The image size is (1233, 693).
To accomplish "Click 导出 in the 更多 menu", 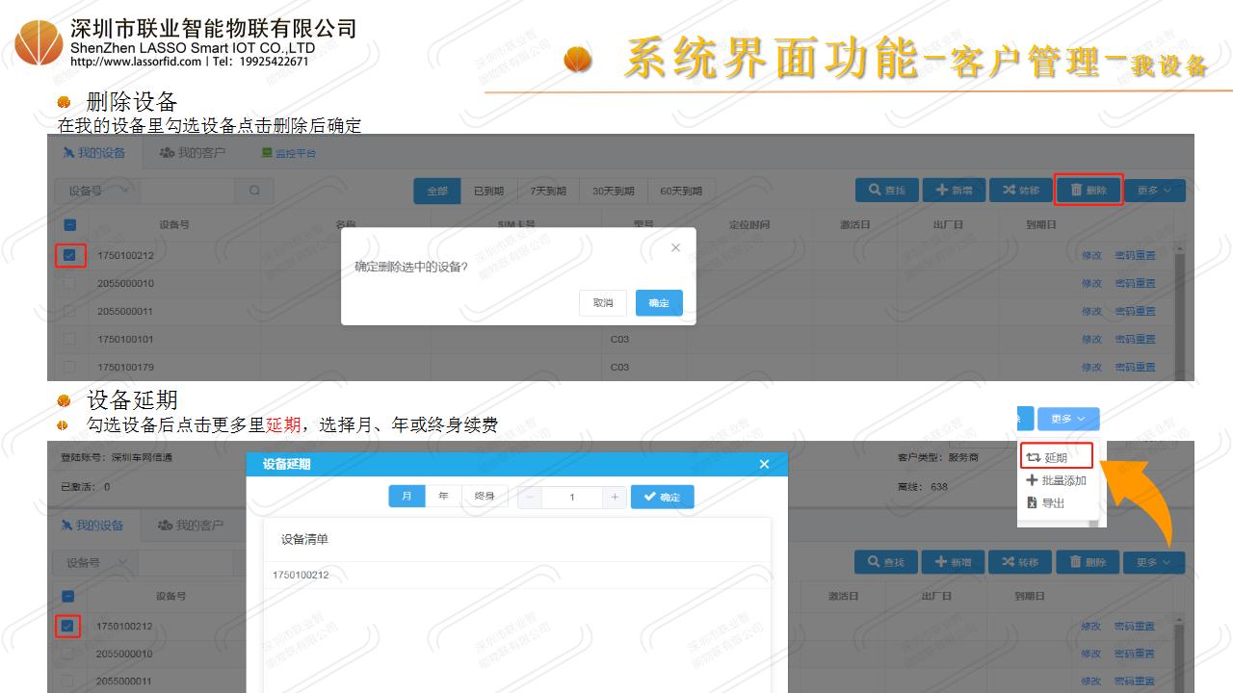I will pyautogui.click(x=1046, y=502).
